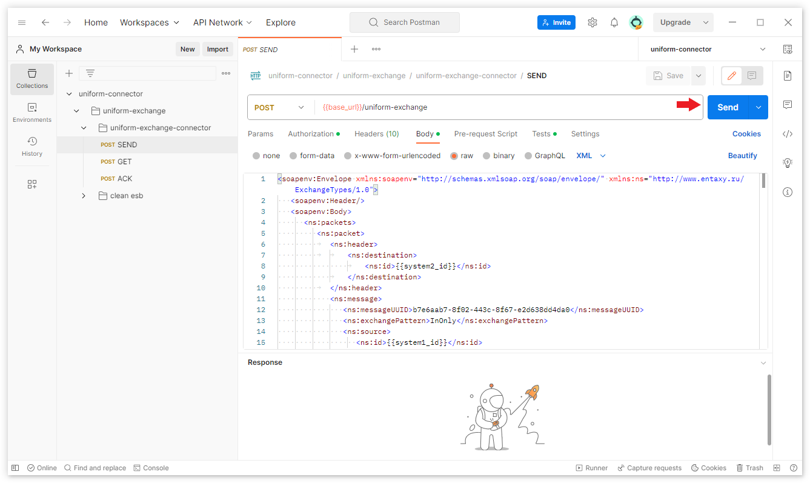Open the request documentation icon in right sidebar
The height and width of the screenshot is (483, 810).
[788, 76]
